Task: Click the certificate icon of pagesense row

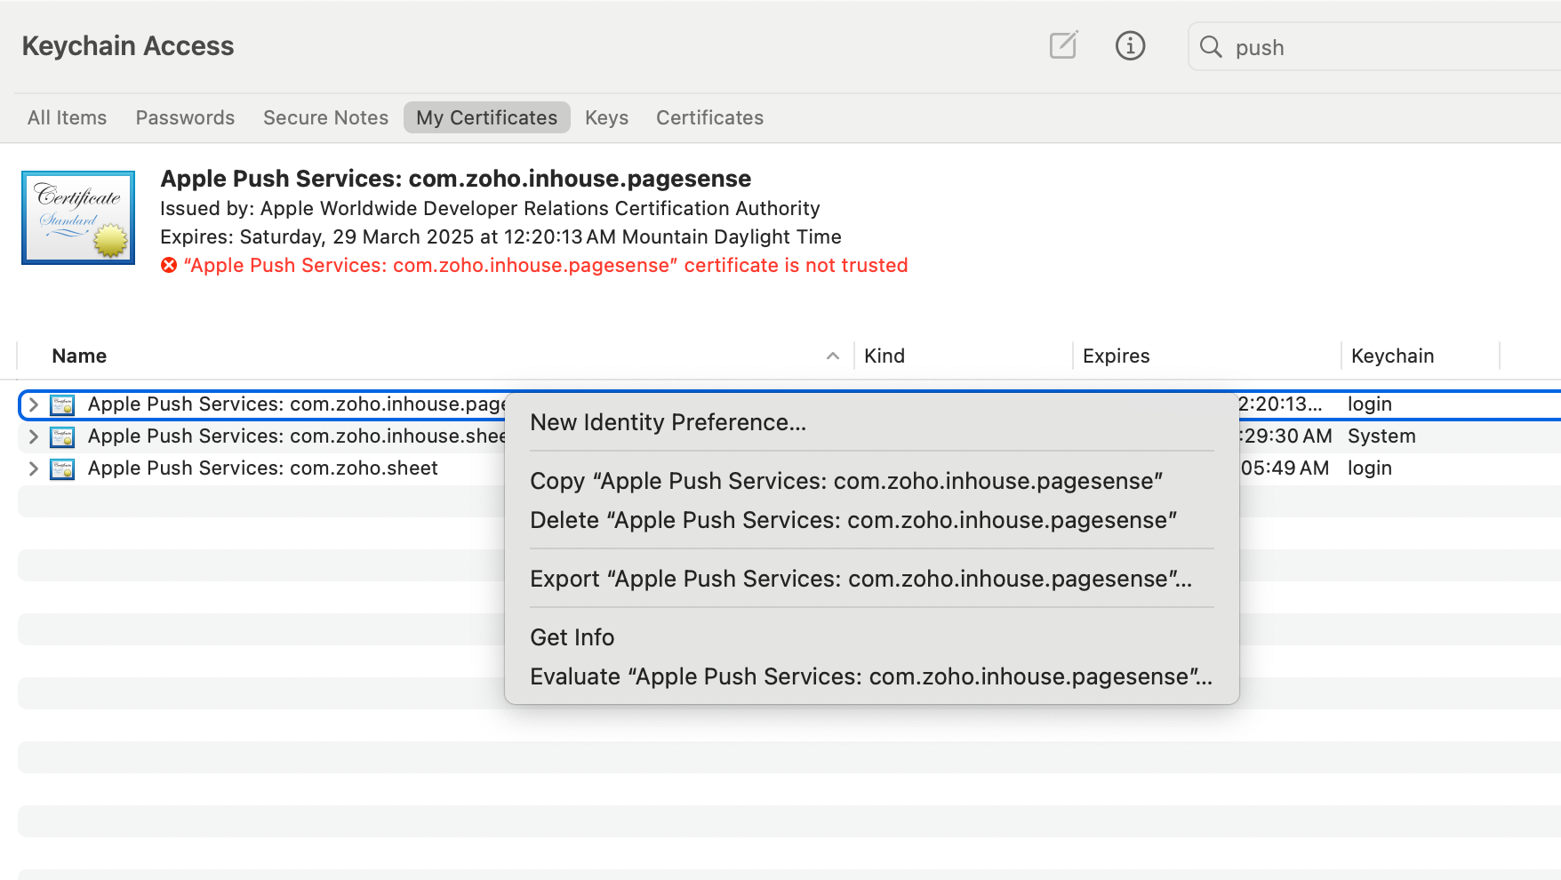Action: click(62, 405)
